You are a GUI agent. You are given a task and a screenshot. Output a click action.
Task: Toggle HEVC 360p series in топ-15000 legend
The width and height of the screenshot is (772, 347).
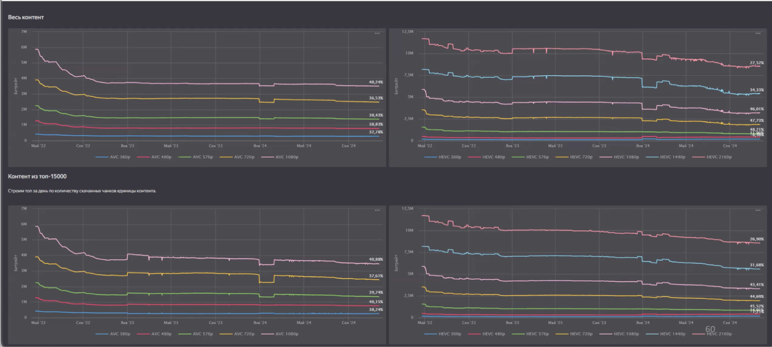443,334
